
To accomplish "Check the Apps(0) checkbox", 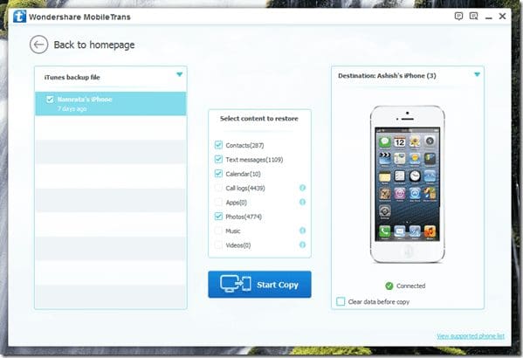I will point(218,203).
